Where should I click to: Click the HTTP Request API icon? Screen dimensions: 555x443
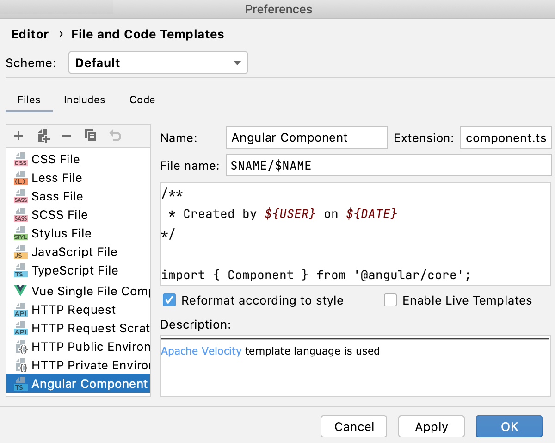(20, 310)
